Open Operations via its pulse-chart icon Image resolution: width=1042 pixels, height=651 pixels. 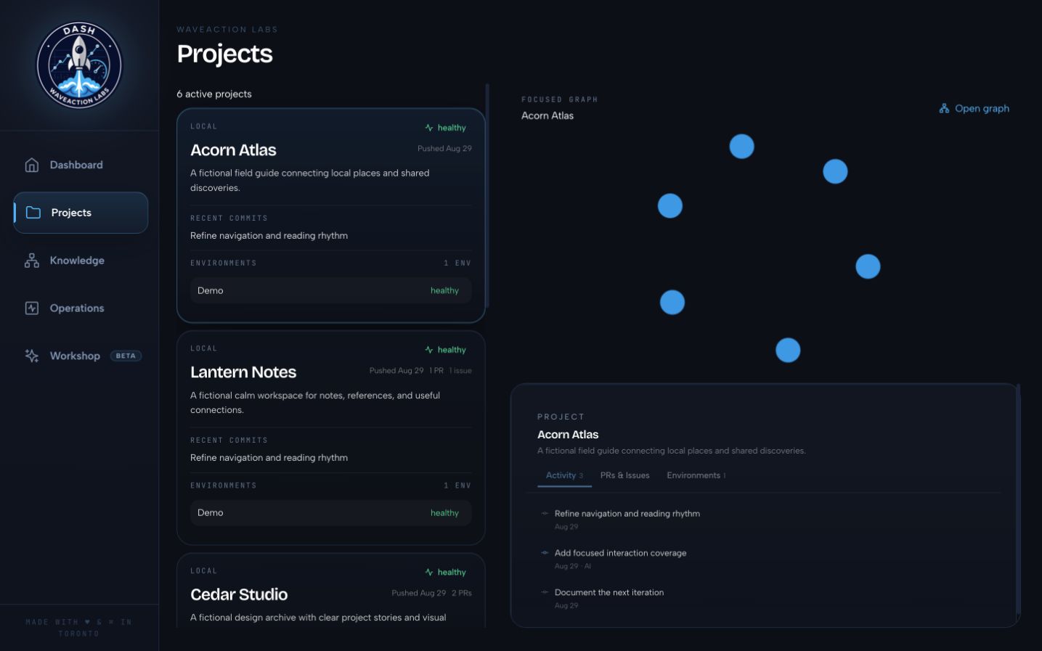tap(32, 308)
